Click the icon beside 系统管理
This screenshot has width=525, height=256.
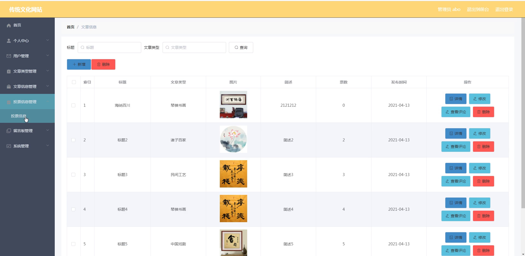(x=9, y=146)
